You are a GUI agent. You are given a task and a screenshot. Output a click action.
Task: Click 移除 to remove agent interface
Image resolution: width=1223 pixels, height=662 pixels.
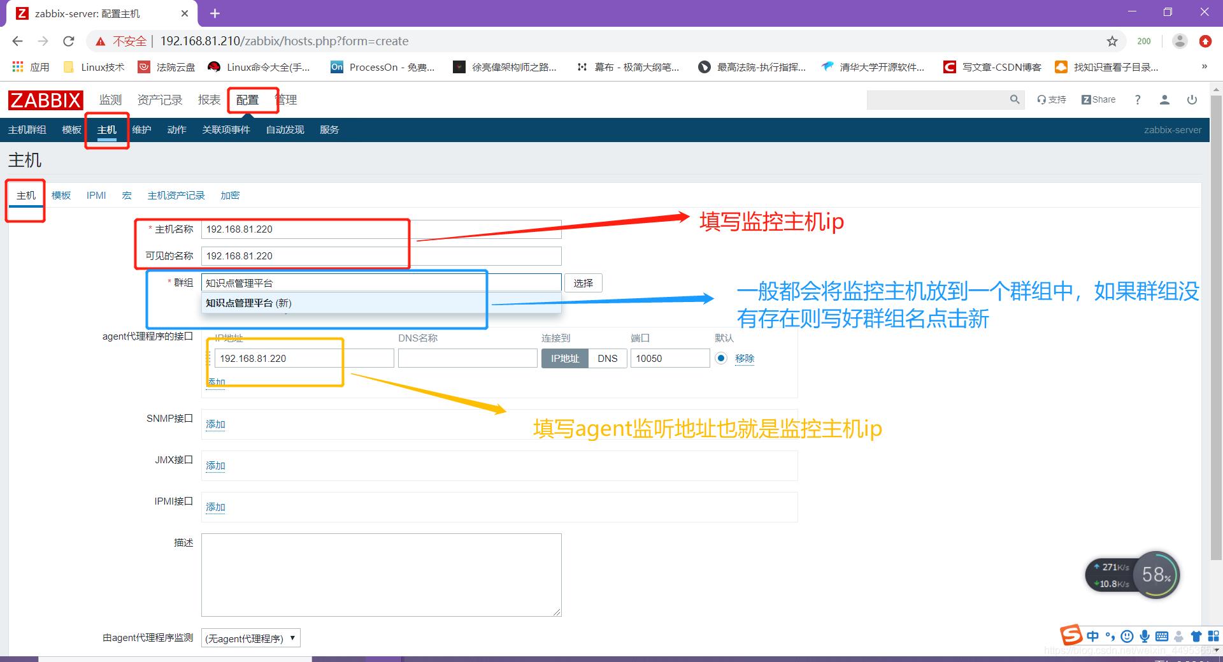[x=745, y=359]
